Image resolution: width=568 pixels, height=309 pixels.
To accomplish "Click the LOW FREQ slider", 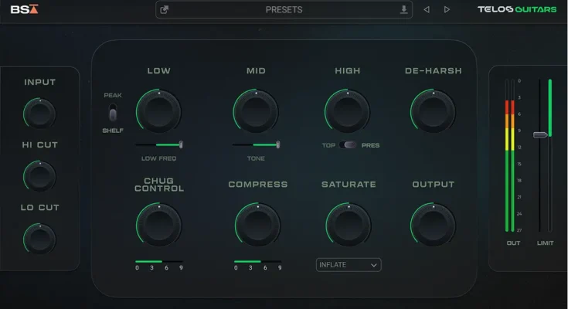I will pos(158,144).
